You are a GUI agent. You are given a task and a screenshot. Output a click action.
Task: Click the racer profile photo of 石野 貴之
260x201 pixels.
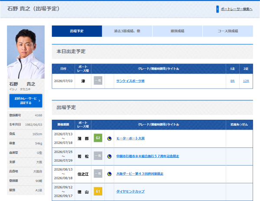26,52
